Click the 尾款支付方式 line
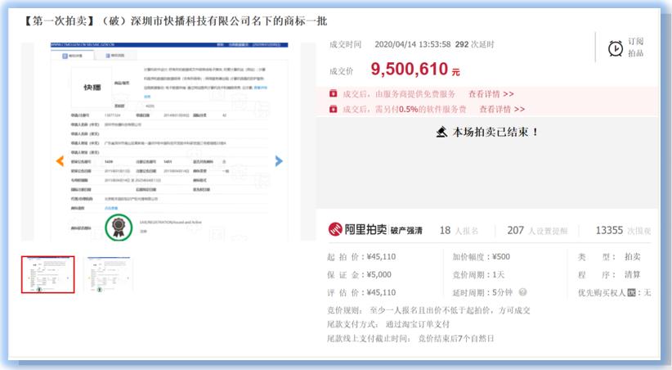Viewport: 672px width, 370px height. 388,324
